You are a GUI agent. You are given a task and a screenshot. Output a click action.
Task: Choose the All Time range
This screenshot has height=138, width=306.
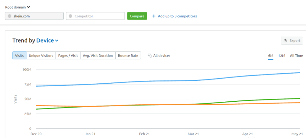pyautogui.click(x=296, y=56)
